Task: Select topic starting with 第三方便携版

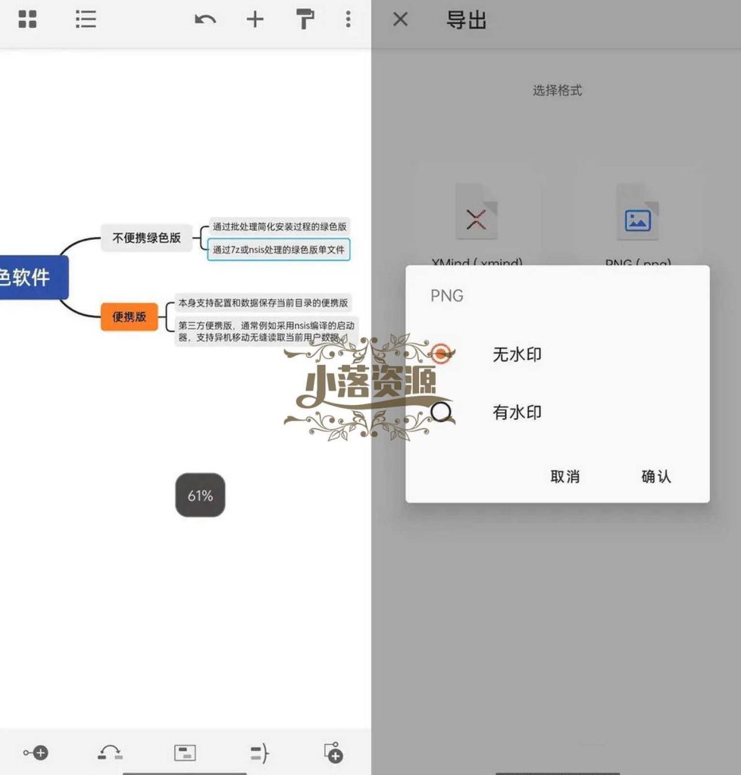Action: pos(266,331)
